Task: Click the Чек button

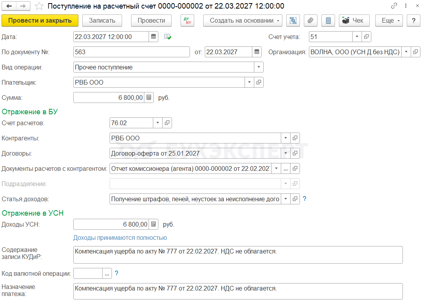Action: tap(354, 20)
